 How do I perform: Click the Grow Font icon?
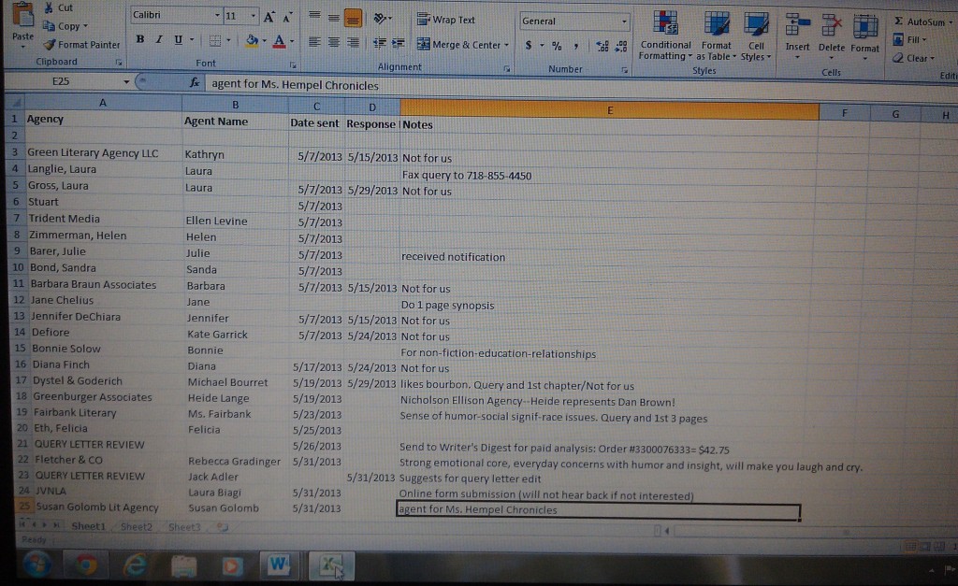coord(269,17)
